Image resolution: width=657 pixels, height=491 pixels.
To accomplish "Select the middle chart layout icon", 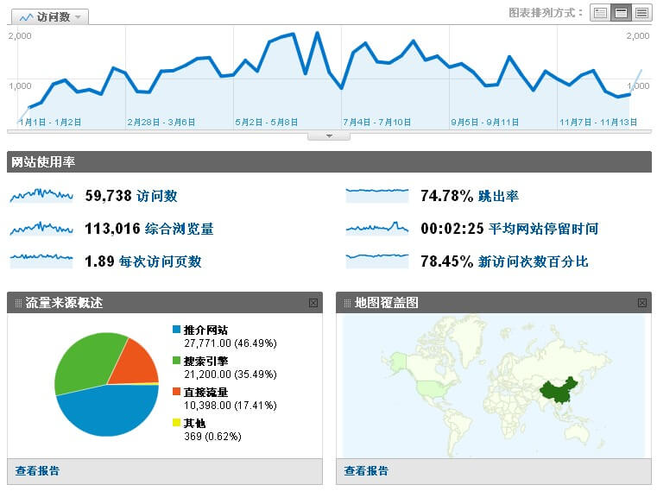I will [x=621, y=13].
